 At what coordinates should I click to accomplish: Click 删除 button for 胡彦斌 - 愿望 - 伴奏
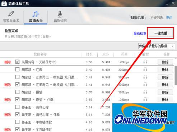pyautogui.click(x=165, y=99)
